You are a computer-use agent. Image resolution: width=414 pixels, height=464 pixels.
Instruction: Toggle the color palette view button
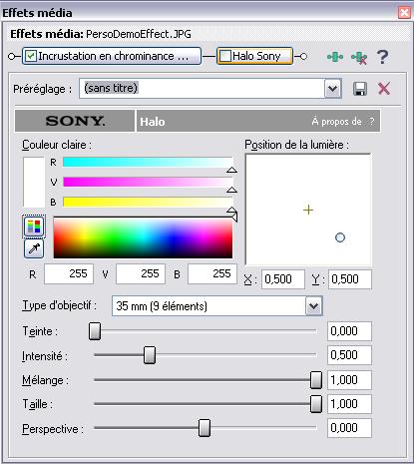[34, 227]
